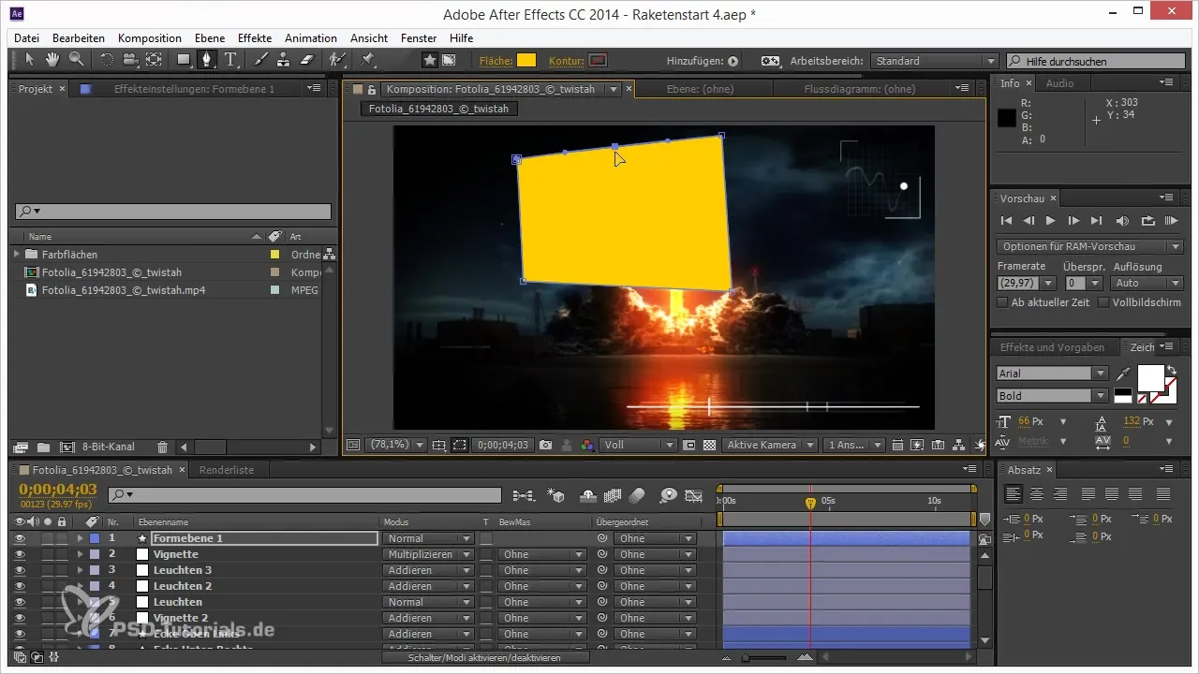Click the composition mini-flowchart icon in timeline
Screen dimensions: 1199x674
pyautogui.click(x=523, y=494)
